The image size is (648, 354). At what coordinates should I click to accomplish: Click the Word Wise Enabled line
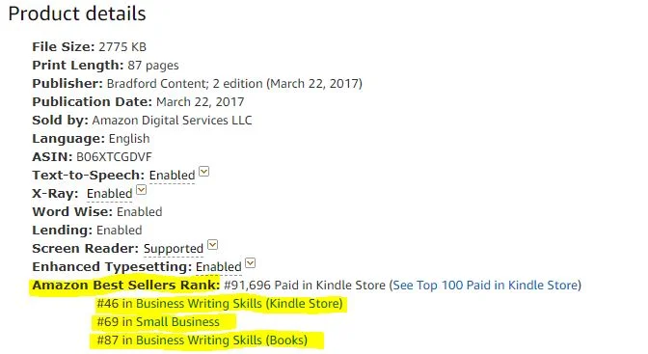pos(97,212)
